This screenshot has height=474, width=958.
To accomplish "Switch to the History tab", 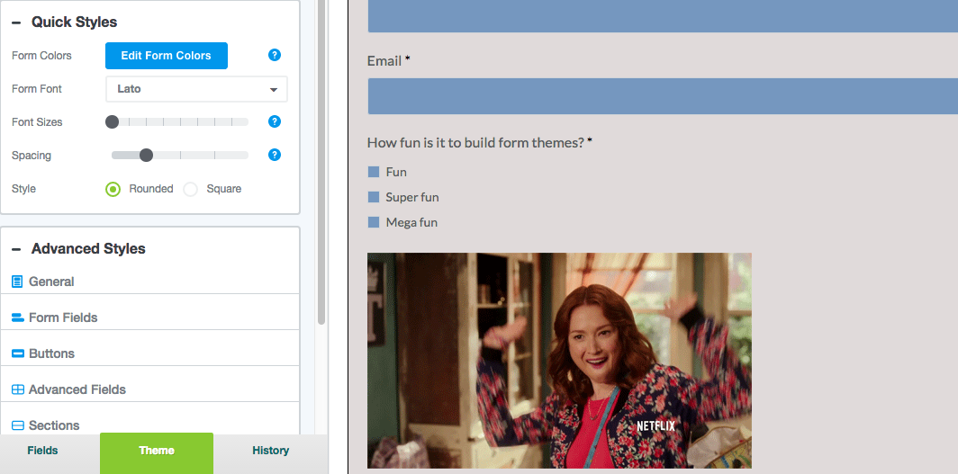I will [x=271, y=451].
